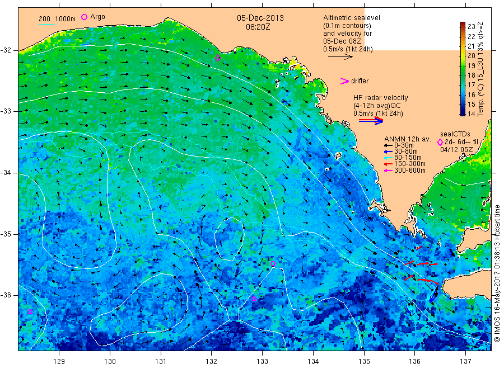Click the 'HF radar velocity' legend label

[x=381, y=98]
